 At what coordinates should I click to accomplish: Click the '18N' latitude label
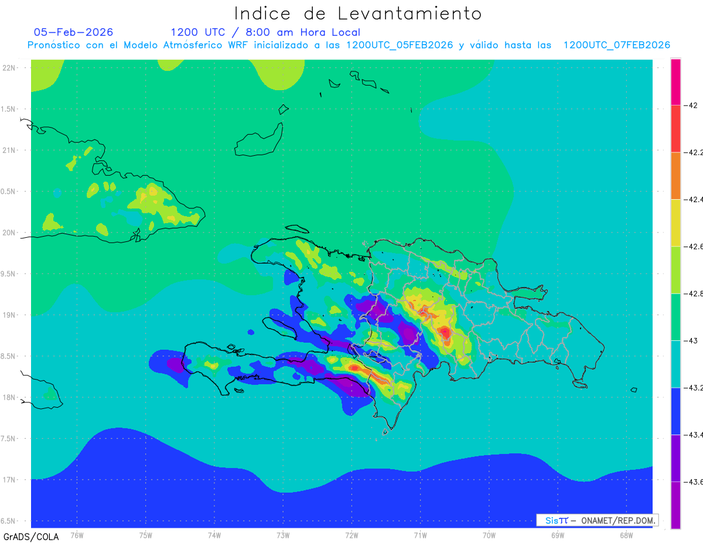(x=9, y=397)
